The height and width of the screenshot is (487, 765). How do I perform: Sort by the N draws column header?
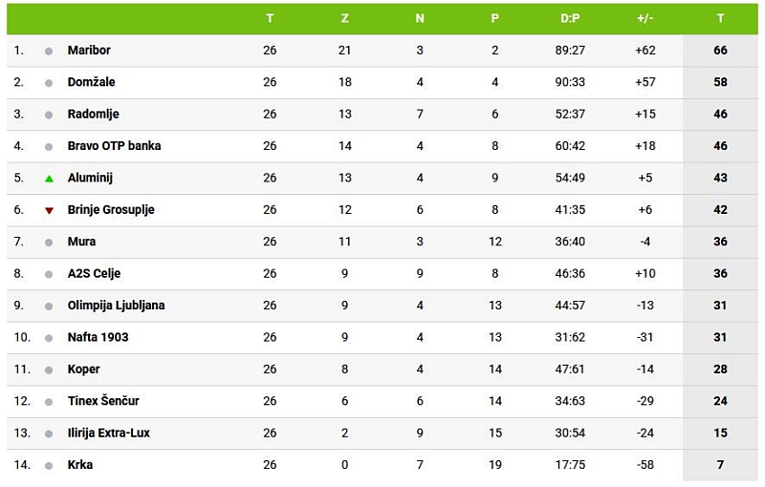click(420, 18)
